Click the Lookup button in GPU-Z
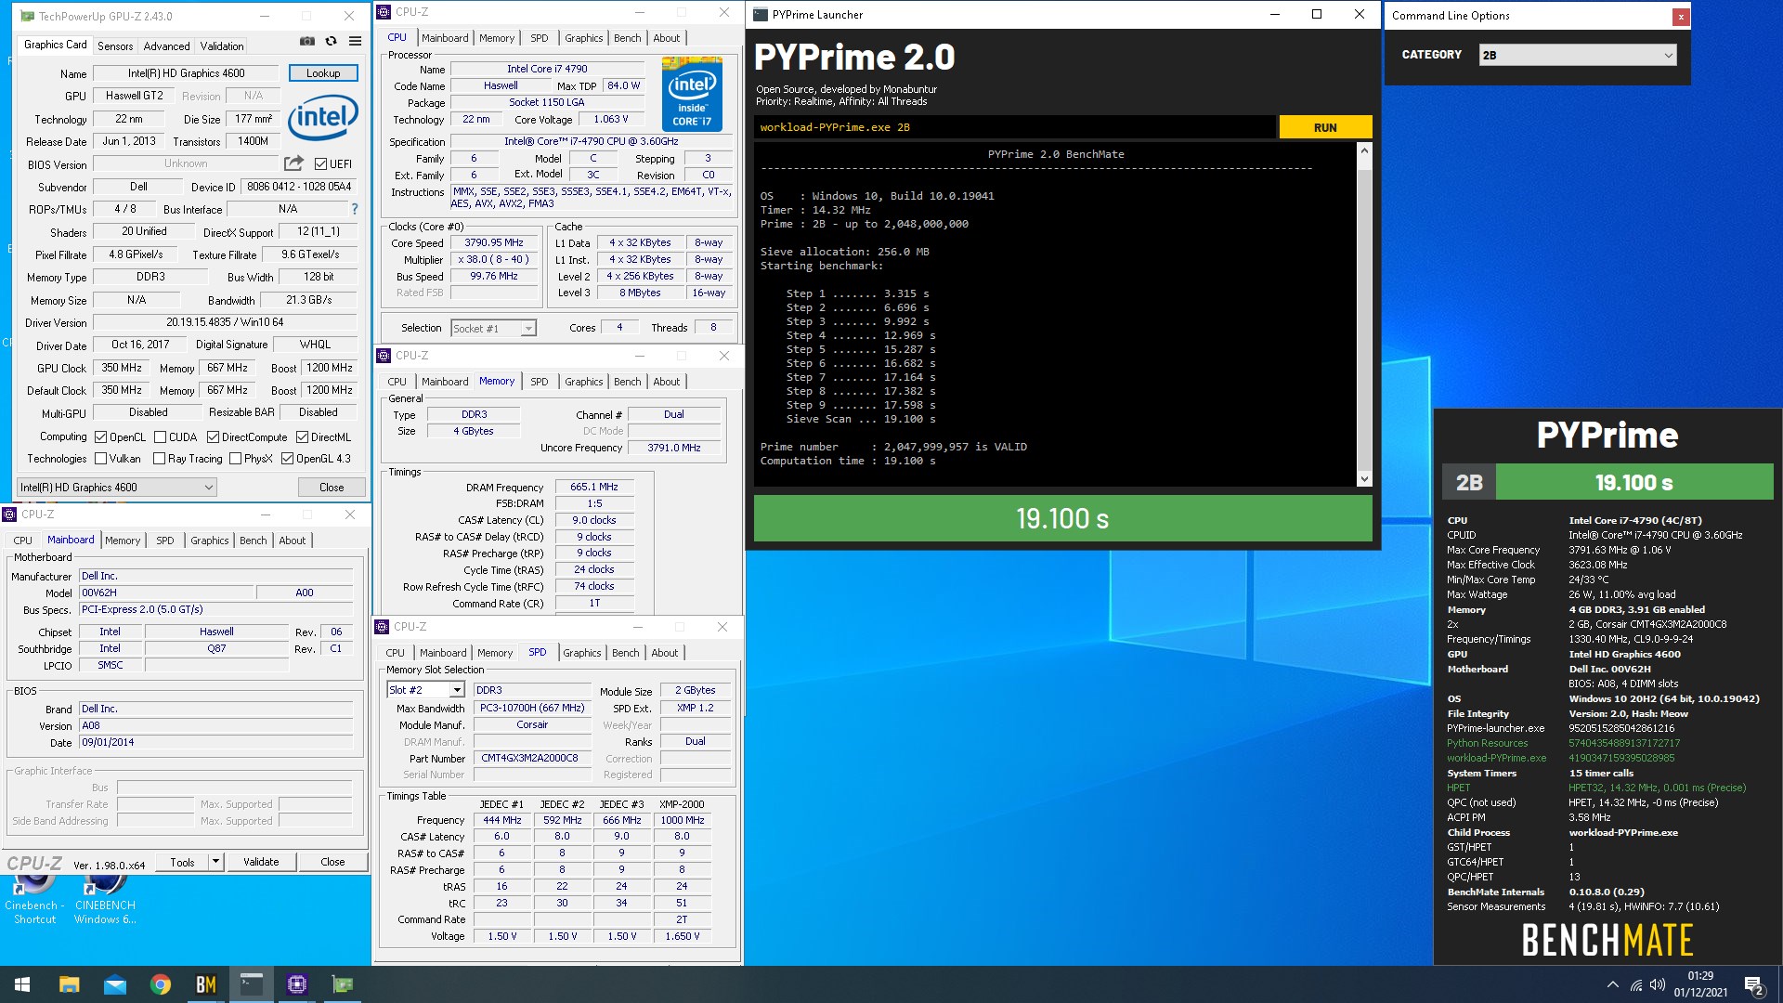Viewport: 1783px width, 1003px height. (x=323, y=72)
